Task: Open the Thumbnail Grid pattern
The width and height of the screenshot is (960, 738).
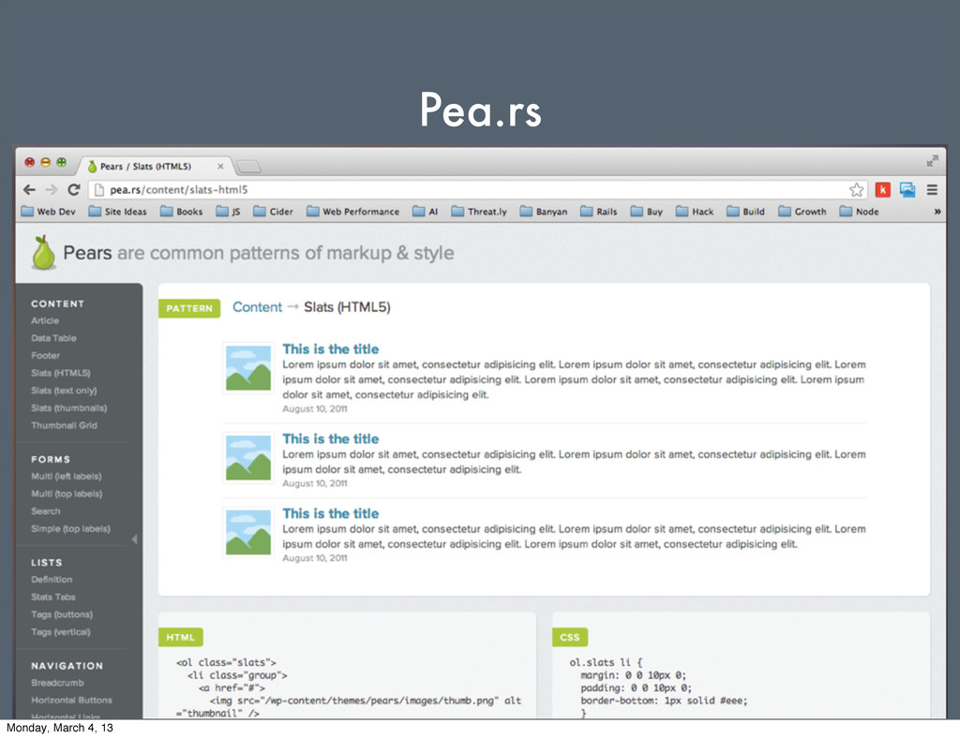Action: coord(65,425)
